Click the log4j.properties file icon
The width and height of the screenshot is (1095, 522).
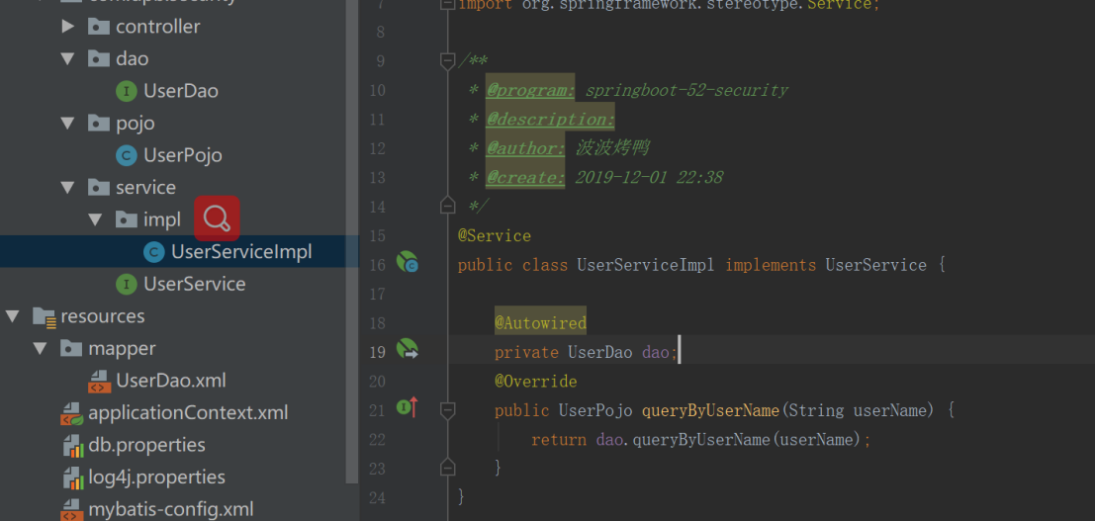point(72,478)
